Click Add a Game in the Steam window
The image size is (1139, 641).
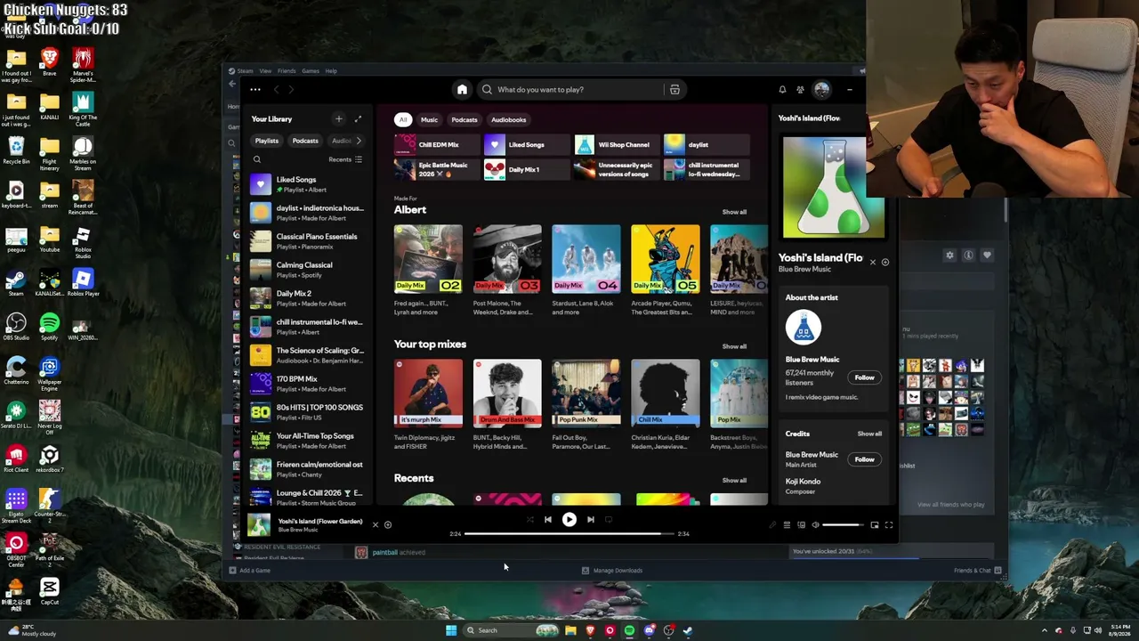click(x=250, y=571)
